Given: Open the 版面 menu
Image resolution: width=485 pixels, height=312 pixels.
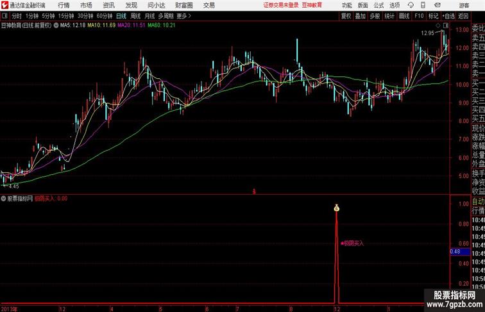Looking at the screenshot, I should [363, 5].
